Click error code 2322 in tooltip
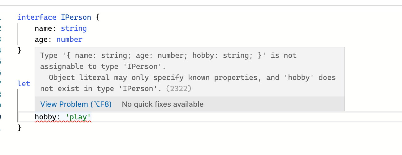 [179, 89]
